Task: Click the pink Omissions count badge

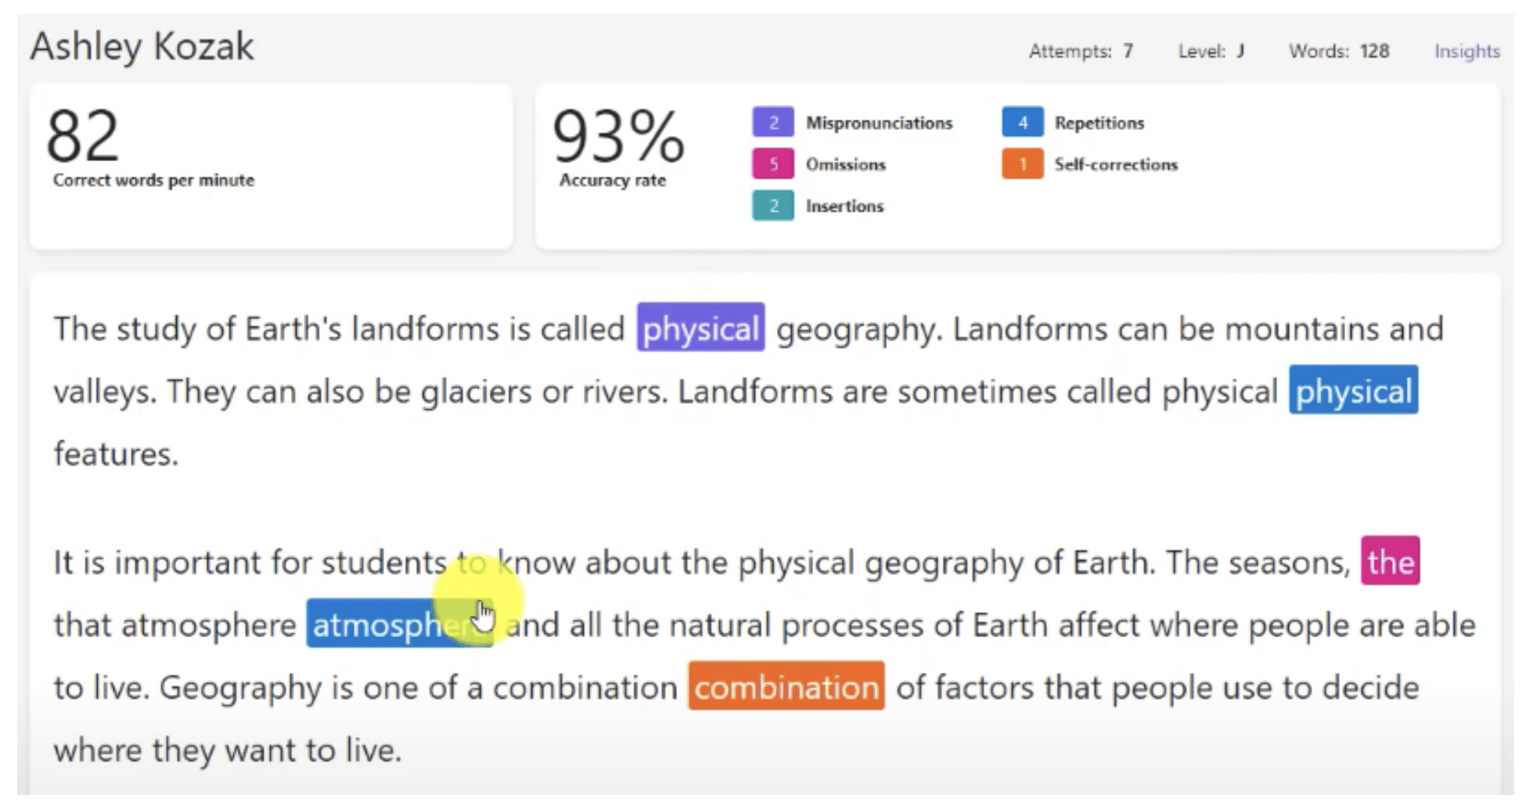Action: 772,164
